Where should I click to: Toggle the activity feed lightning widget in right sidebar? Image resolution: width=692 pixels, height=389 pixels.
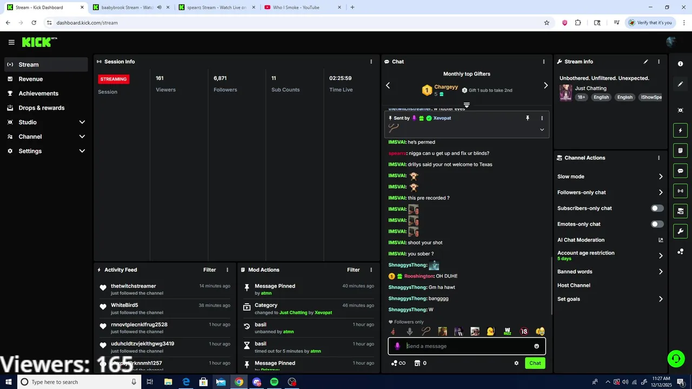680,130
